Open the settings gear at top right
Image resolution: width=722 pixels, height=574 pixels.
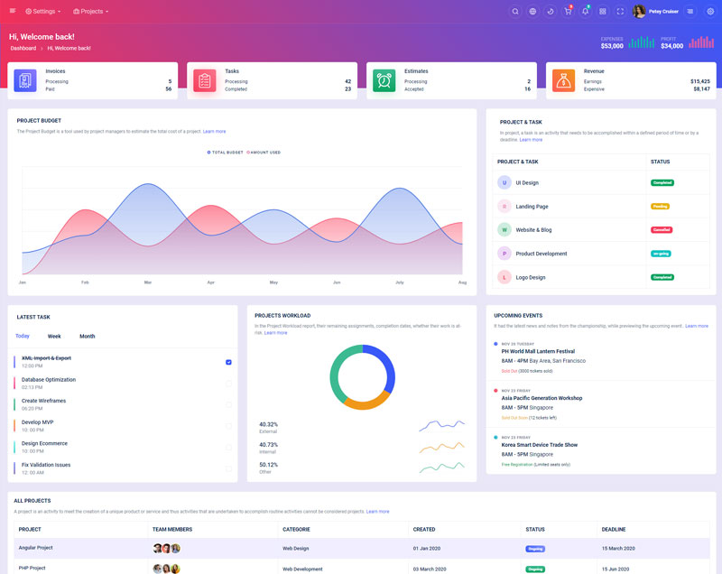(710, 11)
